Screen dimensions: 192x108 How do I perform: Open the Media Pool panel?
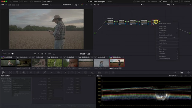pyautogui.click(x=36, y=1)
